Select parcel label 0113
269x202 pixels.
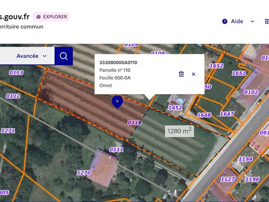click(x=16, y=72)
